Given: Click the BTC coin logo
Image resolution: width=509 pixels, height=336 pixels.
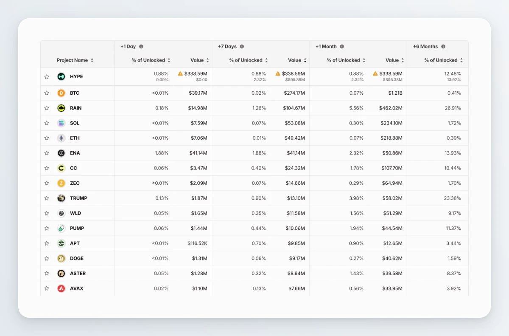Looking at the screenshot, I should 61,93.
